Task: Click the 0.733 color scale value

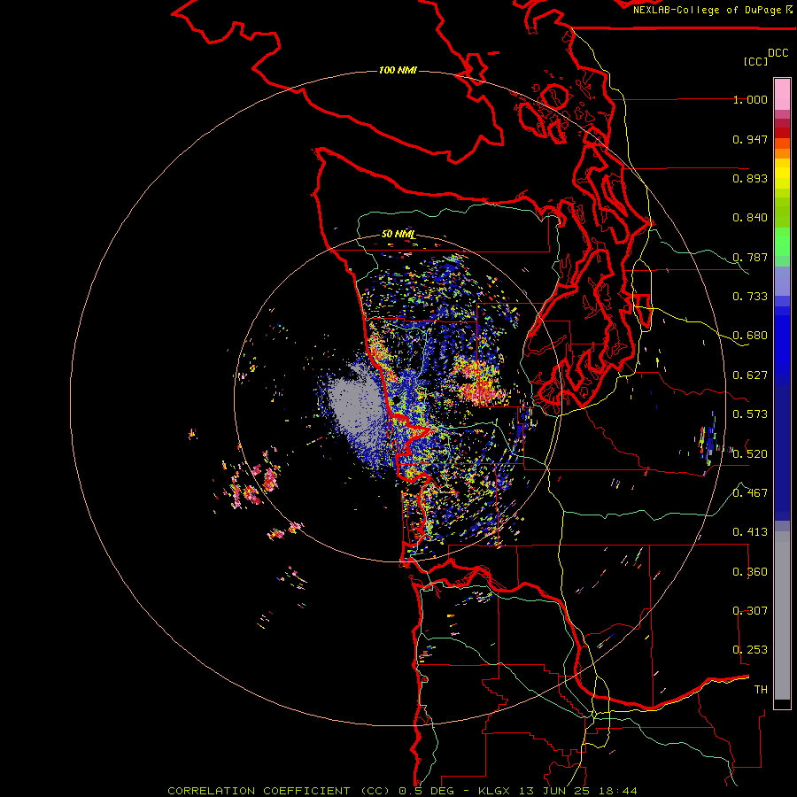Action: [750, 297]
